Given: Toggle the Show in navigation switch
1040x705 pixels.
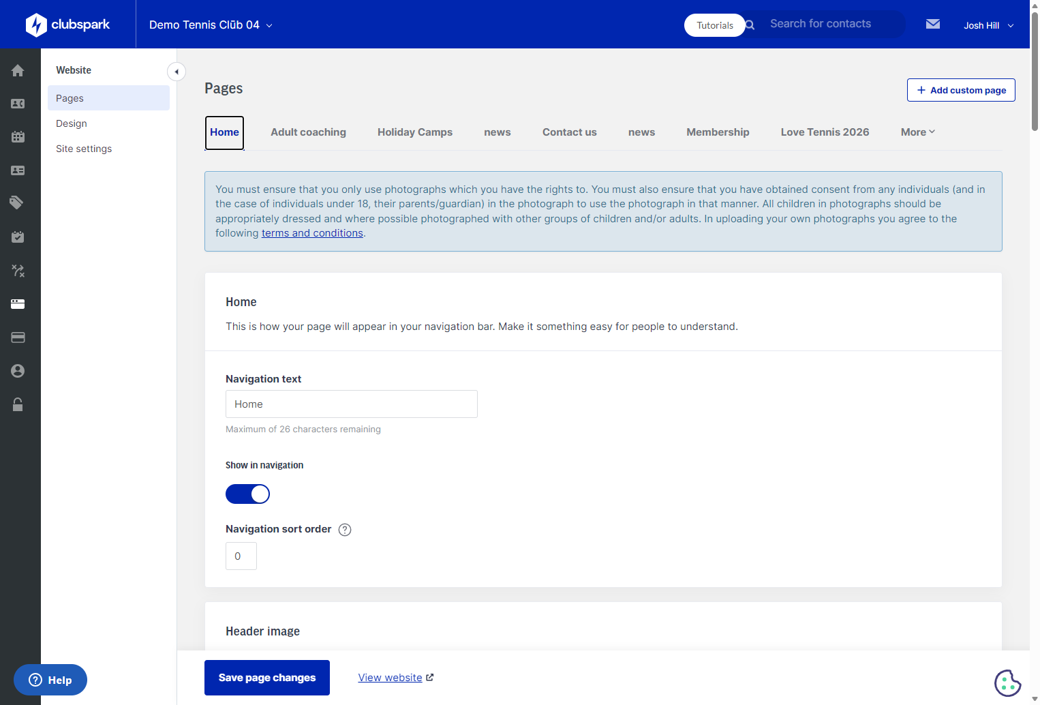Looking at the screenshot, I should (x=247, y=494).
